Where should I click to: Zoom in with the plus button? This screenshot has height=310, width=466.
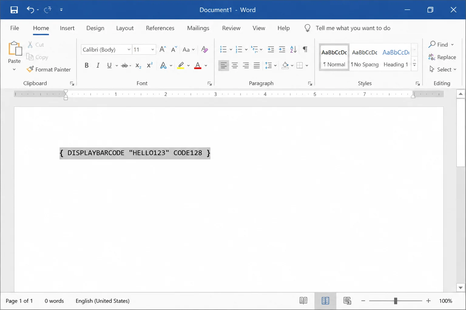click(428, 301)
